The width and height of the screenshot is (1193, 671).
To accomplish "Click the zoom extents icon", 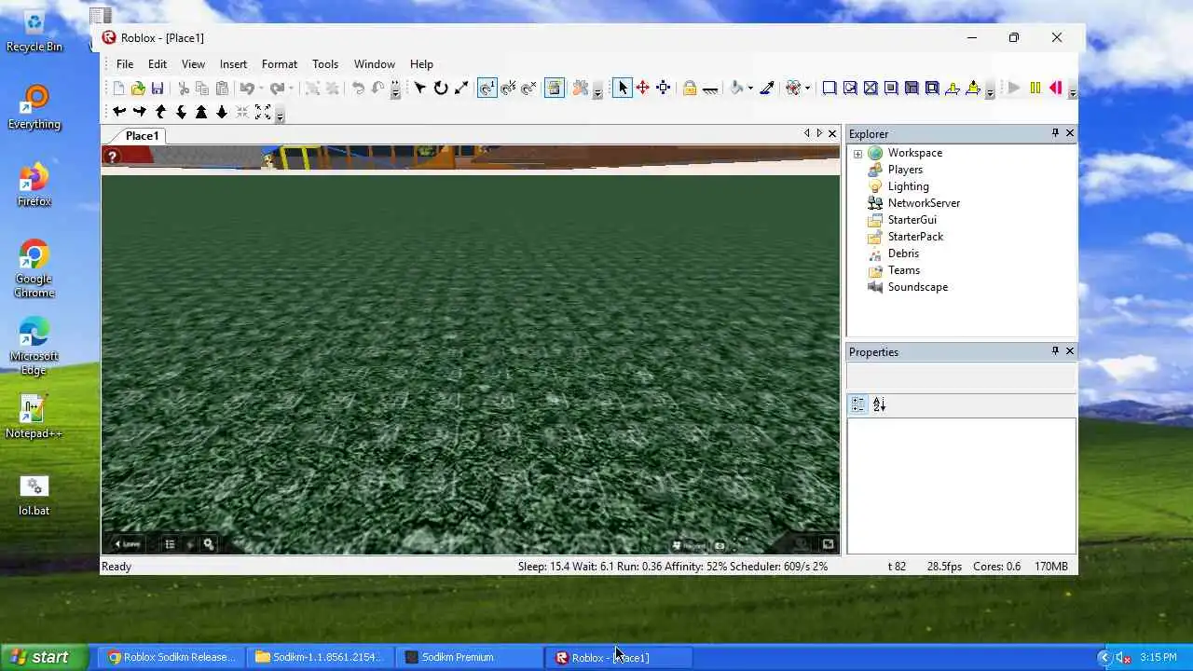I will click(x=263, y=112).
